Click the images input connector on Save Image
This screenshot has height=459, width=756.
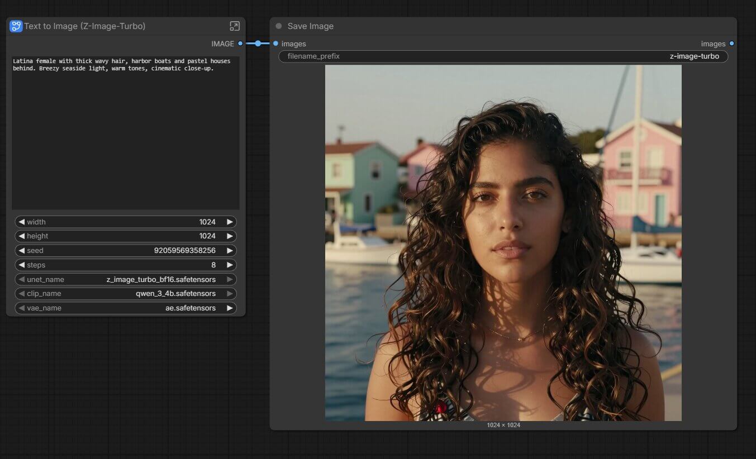275,44
